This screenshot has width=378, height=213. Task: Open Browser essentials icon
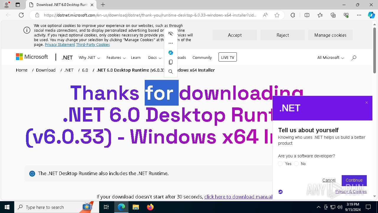(346, 15)
